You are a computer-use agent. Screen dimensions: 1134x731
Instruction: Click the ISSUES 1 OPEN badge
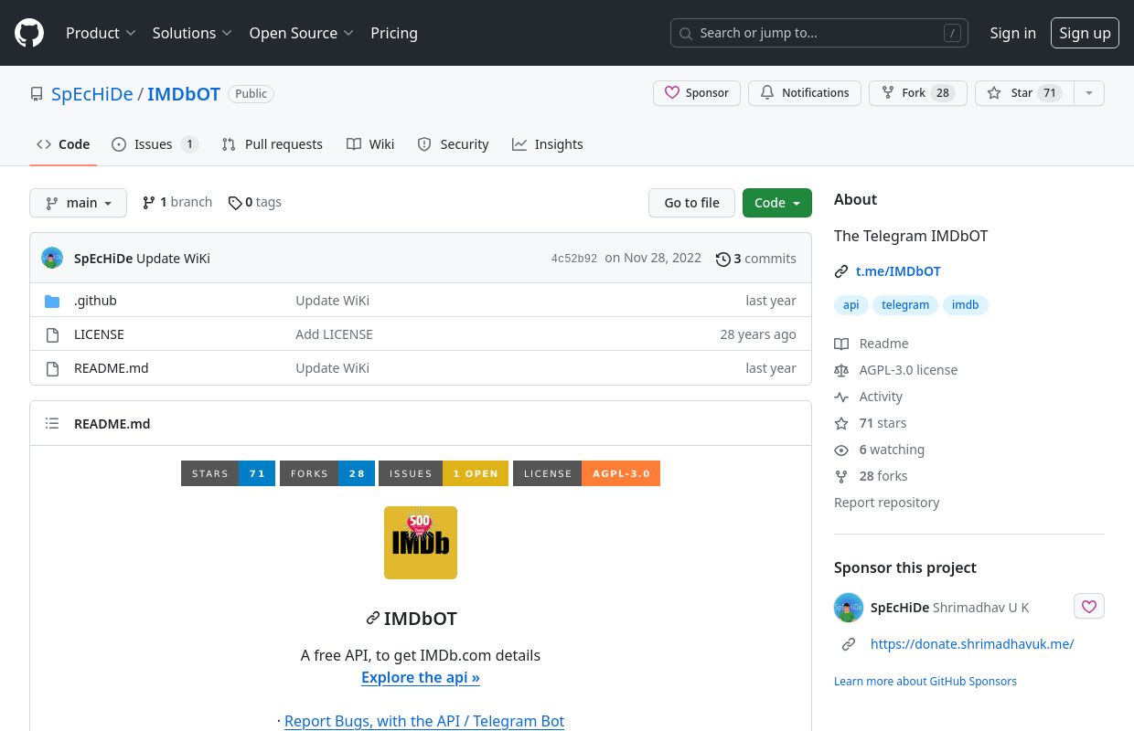[444, 473]
